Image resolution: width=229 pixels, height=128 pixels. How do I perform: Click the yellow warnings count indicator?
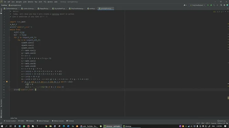pos(215,12)
